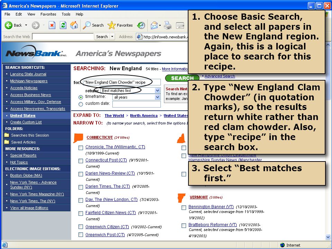Screen dimensions: 332x249
Task: Open the Tools menu
Action: pos(66,14)
